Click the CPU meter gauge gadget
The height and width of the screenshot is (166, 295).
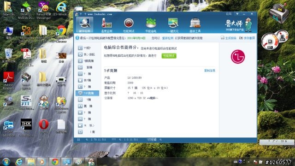pos(270,41)
